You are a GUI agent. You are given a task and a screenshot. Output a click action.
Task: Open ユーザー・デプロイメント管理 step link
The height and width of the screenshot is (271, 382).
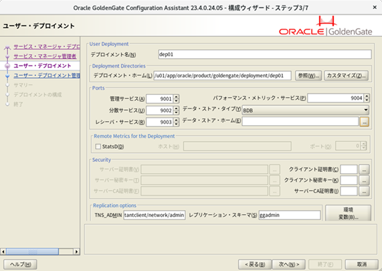[x=47, y=76]
